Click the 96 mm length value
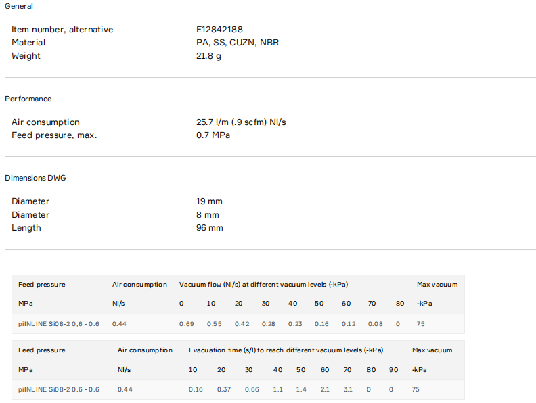Screen dimensions: 536x403 [209, 228]
